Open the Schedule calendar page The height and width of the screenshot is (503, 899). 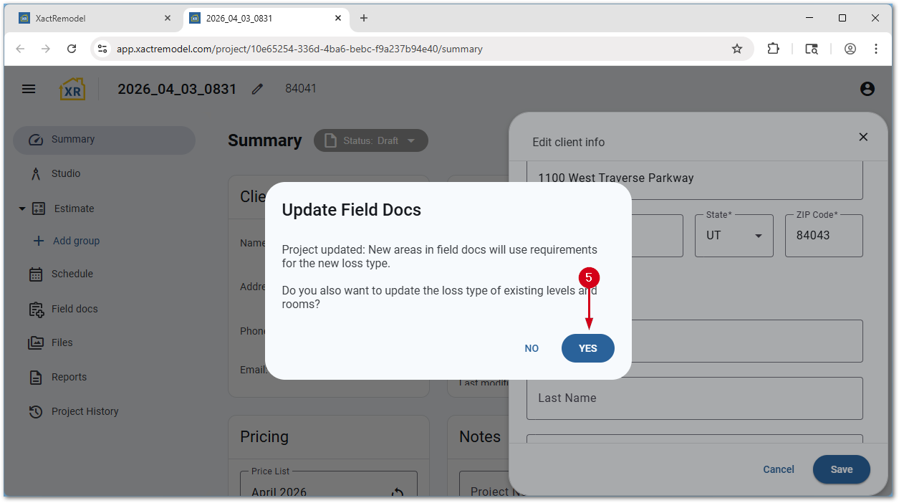pos(72,274)
